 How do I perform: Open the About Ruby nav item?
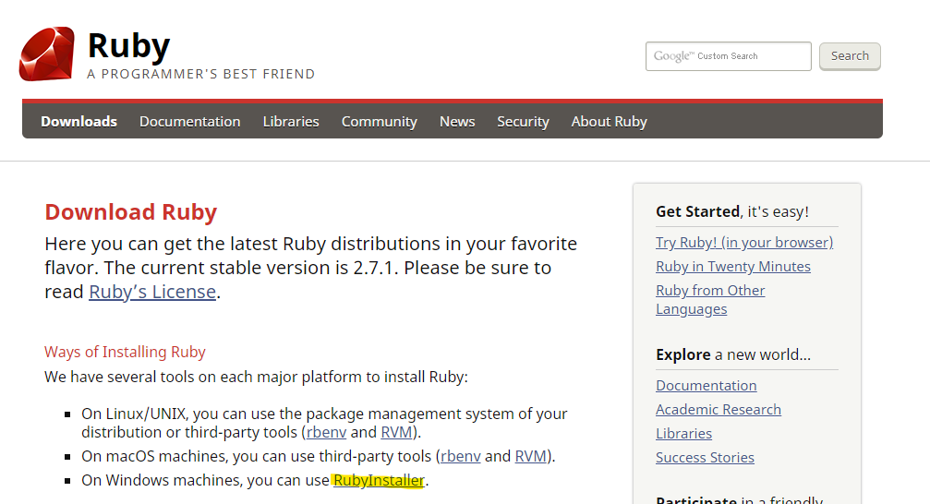[610, 122]
